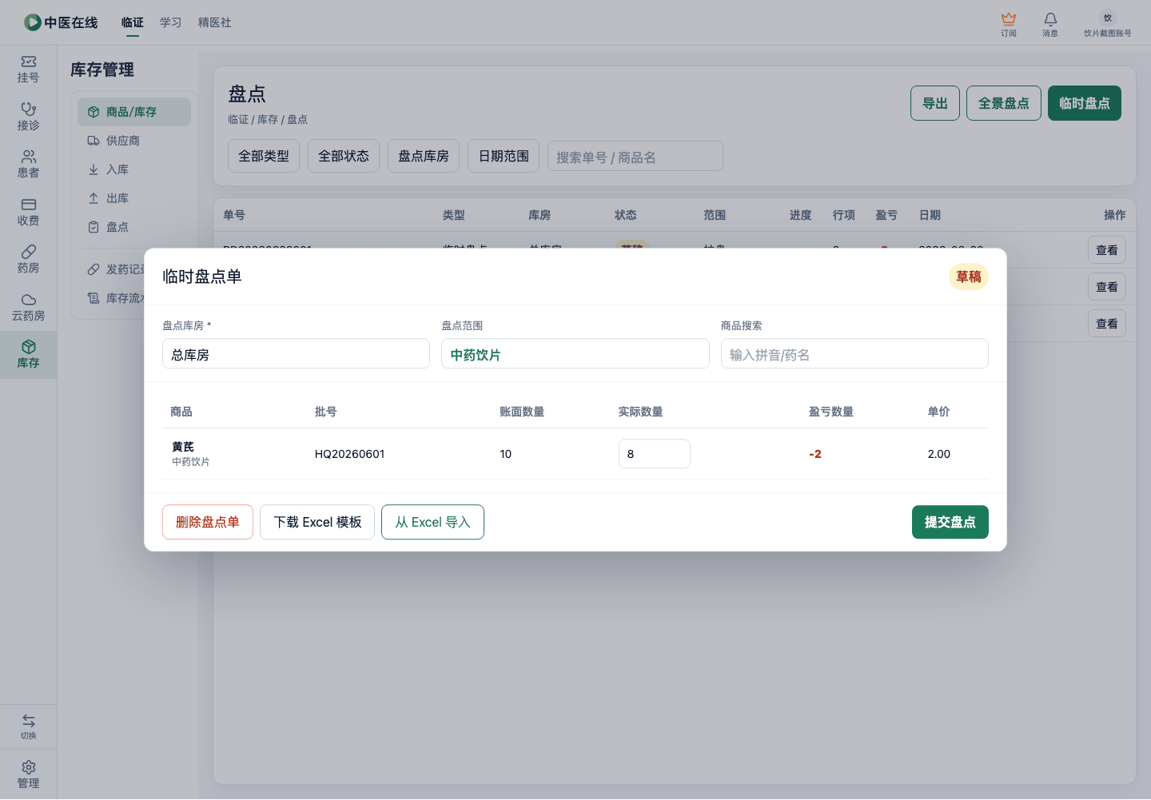Click the 全景盘点 button
Screen dimensions: 1151x800
pyautogui.click(x=1004, y=103)
